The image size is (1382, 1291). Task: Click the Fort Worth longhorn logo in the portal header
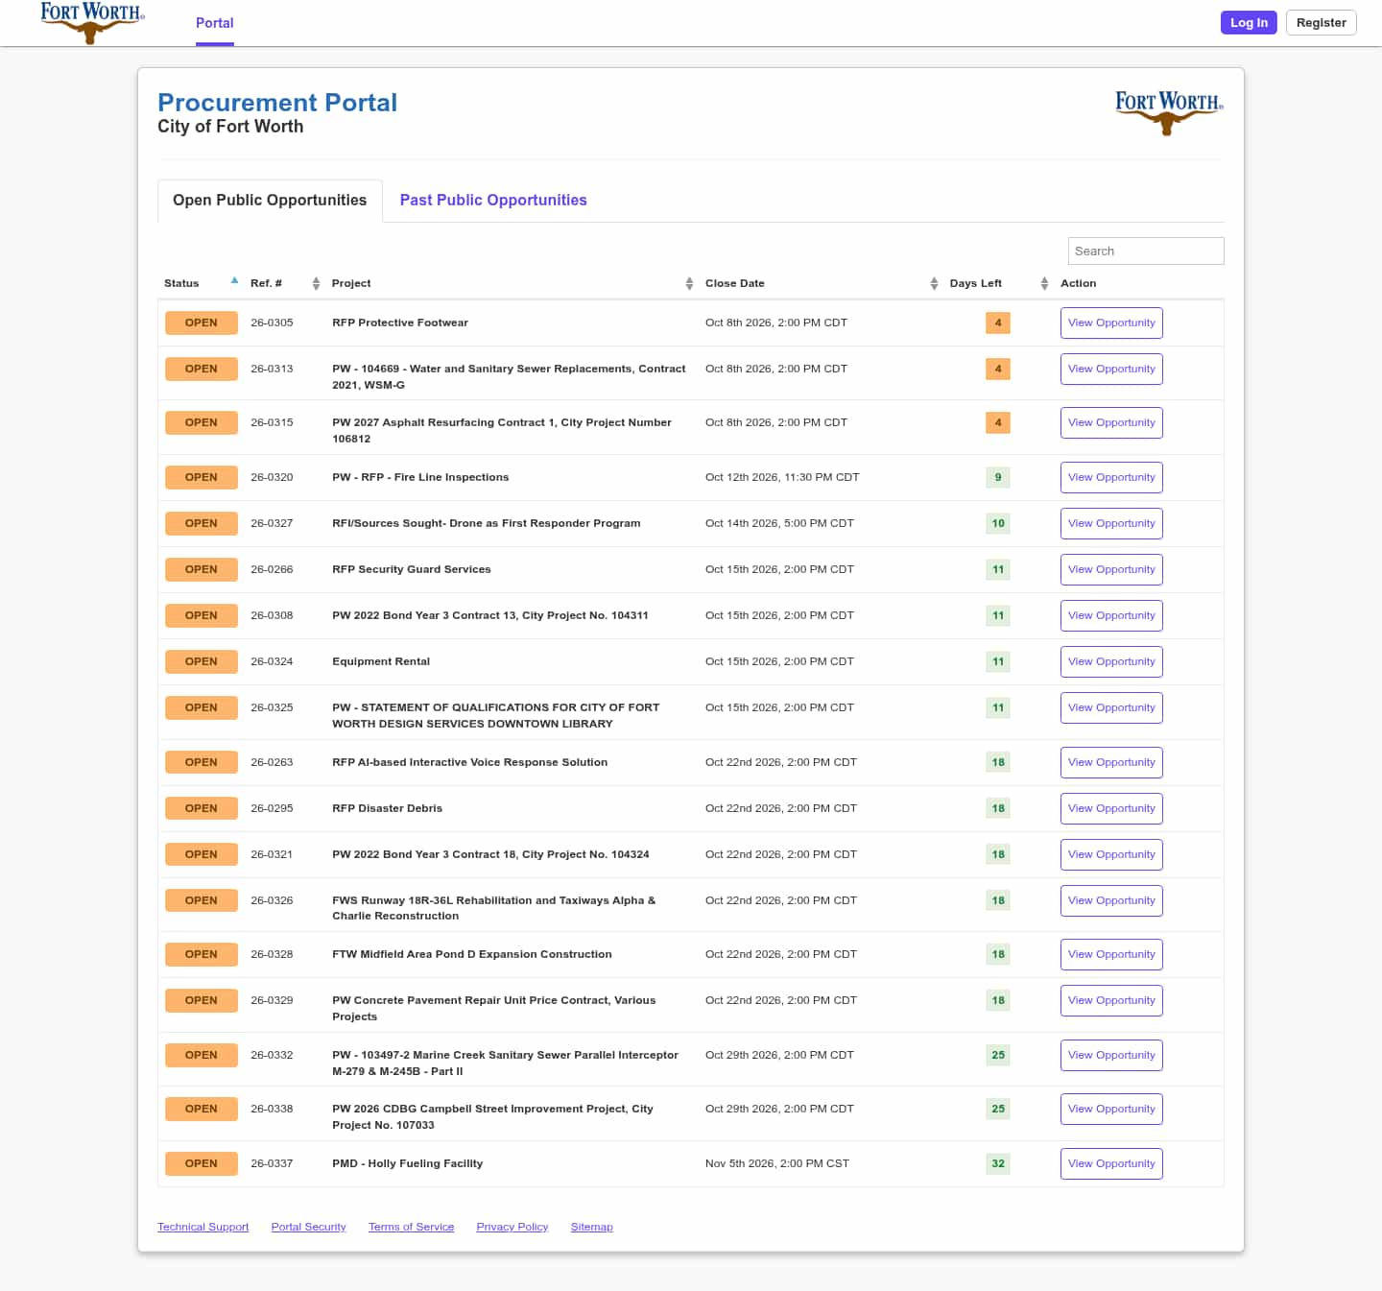tap(1169, 113)
